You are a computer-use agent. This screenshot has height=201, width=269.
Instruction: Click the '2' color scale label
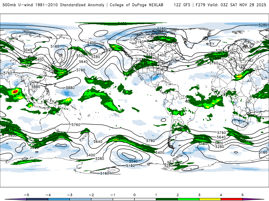pyautogui.click(x=178, y=195)
